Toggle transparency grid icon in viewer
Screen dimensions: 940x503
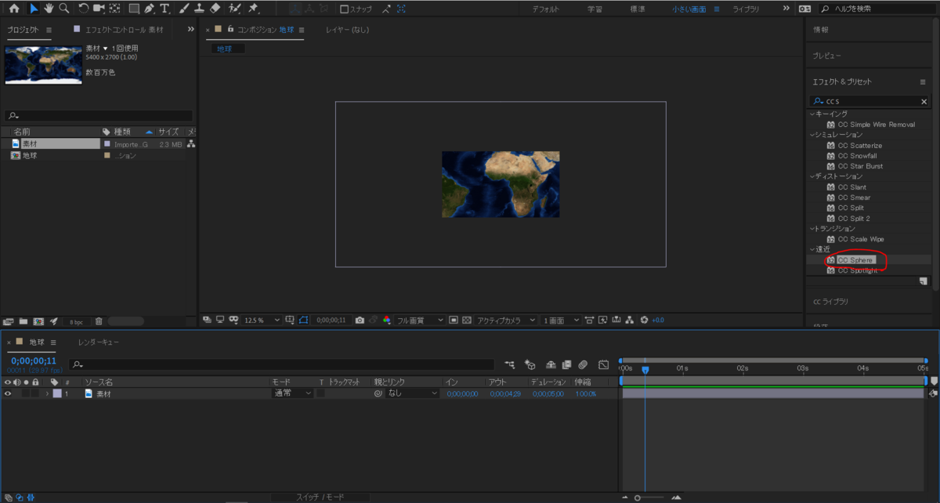pyautogui.click(x=467, y=320)
